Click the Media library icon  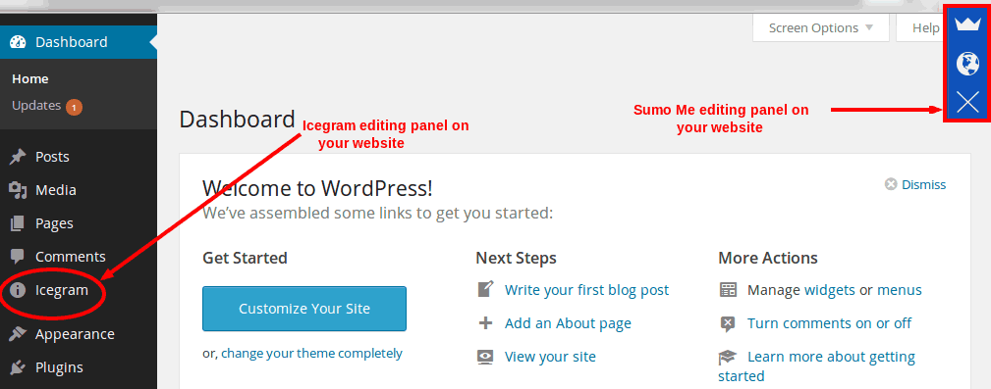[18, 190]
